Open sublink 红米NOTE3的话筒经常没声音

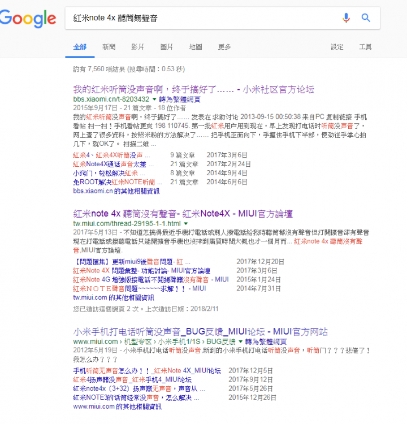[x=136, y=398]
